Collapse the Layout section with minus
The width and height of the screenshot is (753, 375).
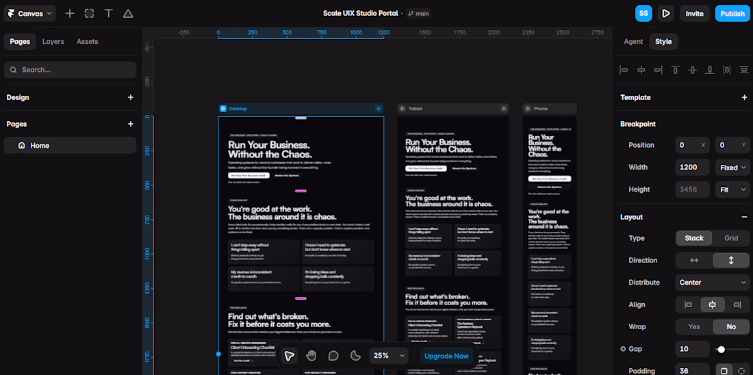(744, 217)
